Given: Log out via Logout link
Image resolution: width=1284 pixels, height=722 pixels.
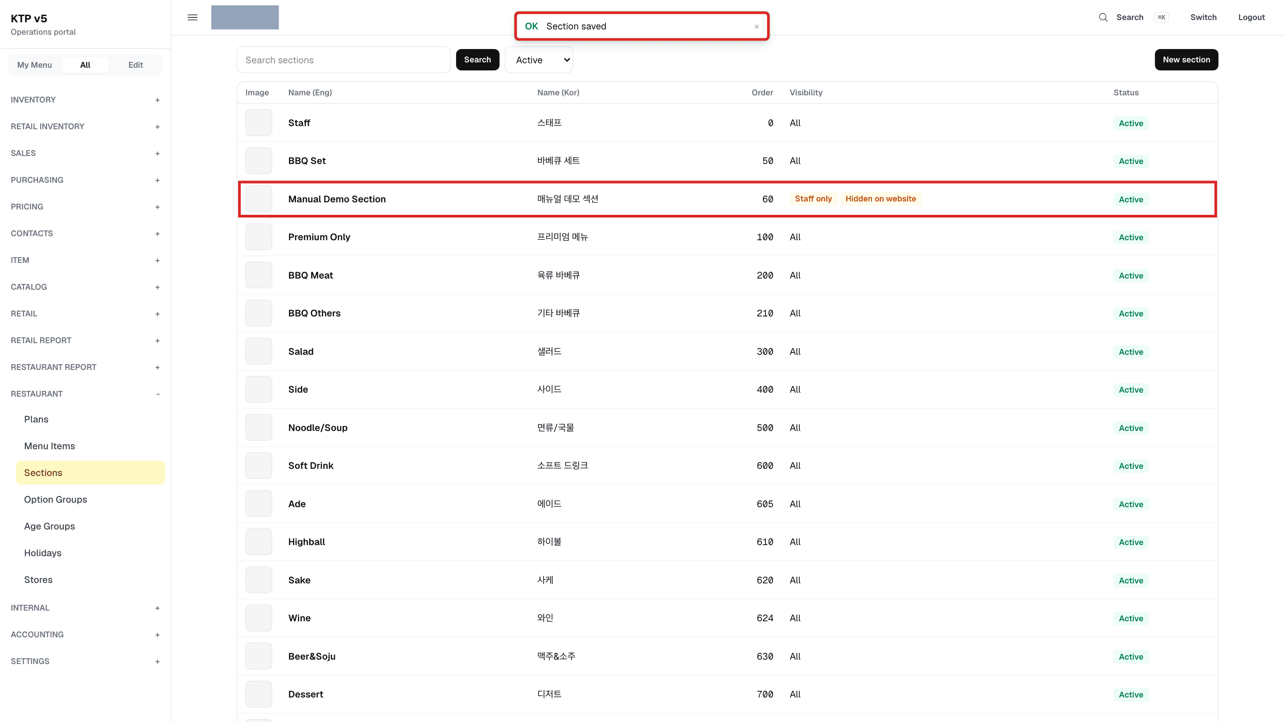Looking at the screenshot, I should coord(1251,17).
